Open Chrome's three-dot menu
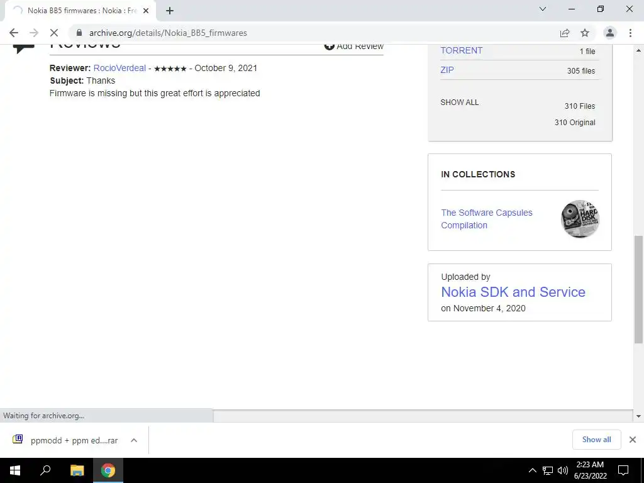 (x=630, y=33)
